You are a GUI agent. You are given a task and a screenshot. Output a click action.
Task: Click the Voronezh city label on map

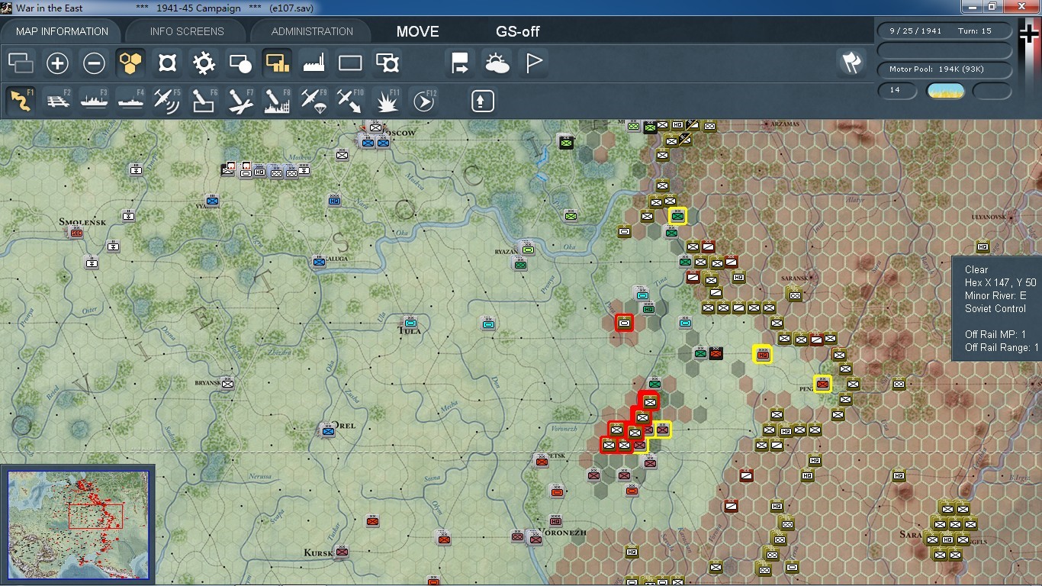coord(563,533)
